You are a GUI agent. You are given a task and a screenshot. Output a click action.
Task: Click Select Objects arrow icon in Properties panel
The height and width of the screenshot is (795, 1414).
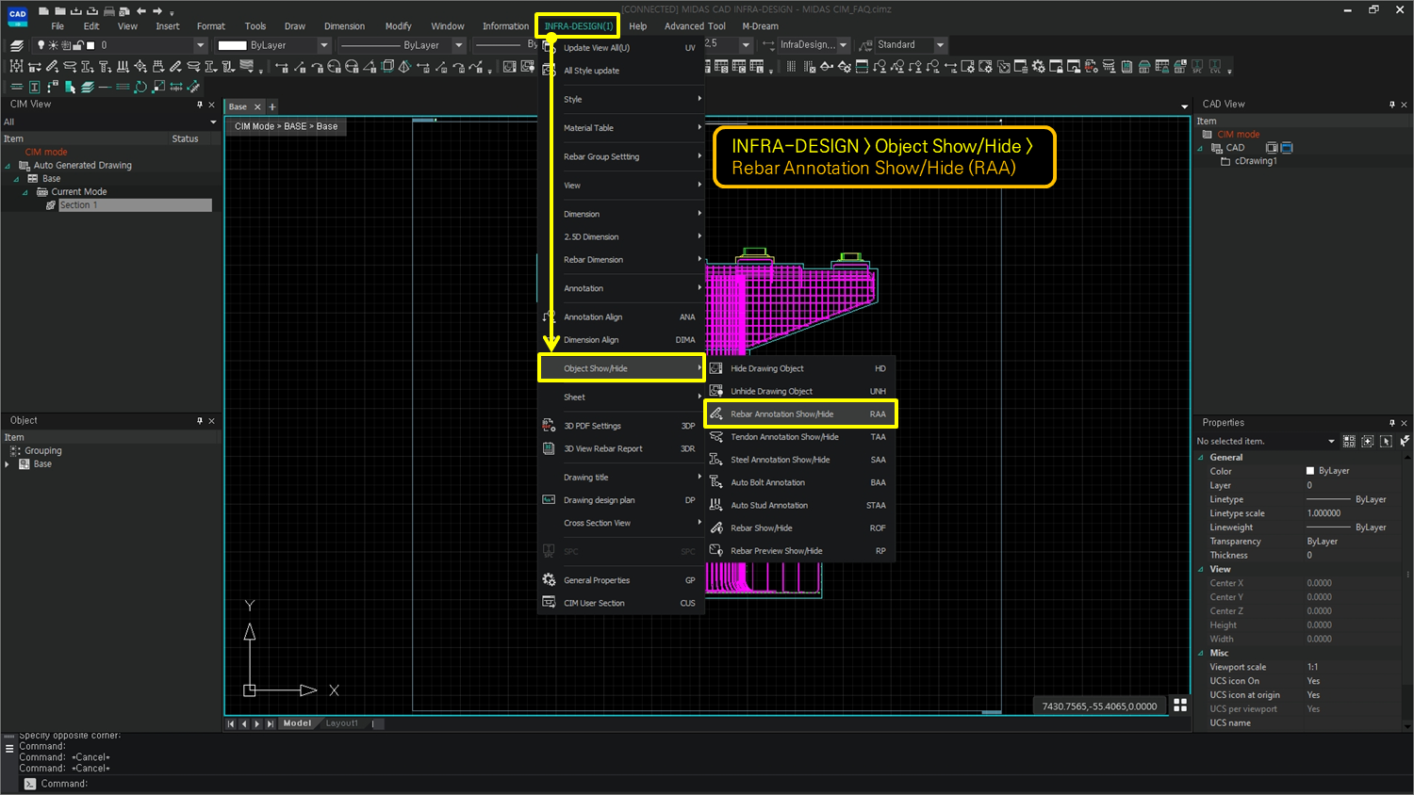tap(1386, 441)
